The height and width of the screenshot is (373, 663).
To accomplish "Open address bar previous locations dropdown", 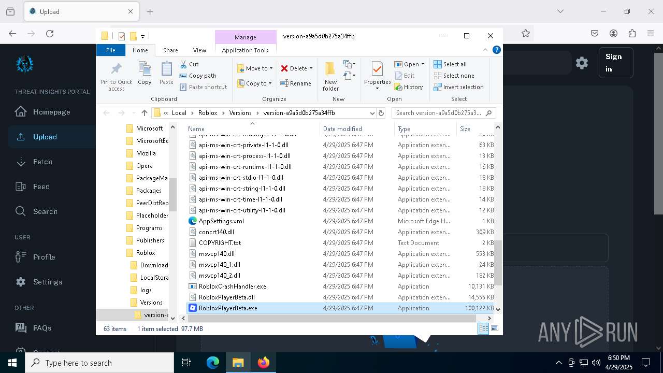I will point(372,113).
